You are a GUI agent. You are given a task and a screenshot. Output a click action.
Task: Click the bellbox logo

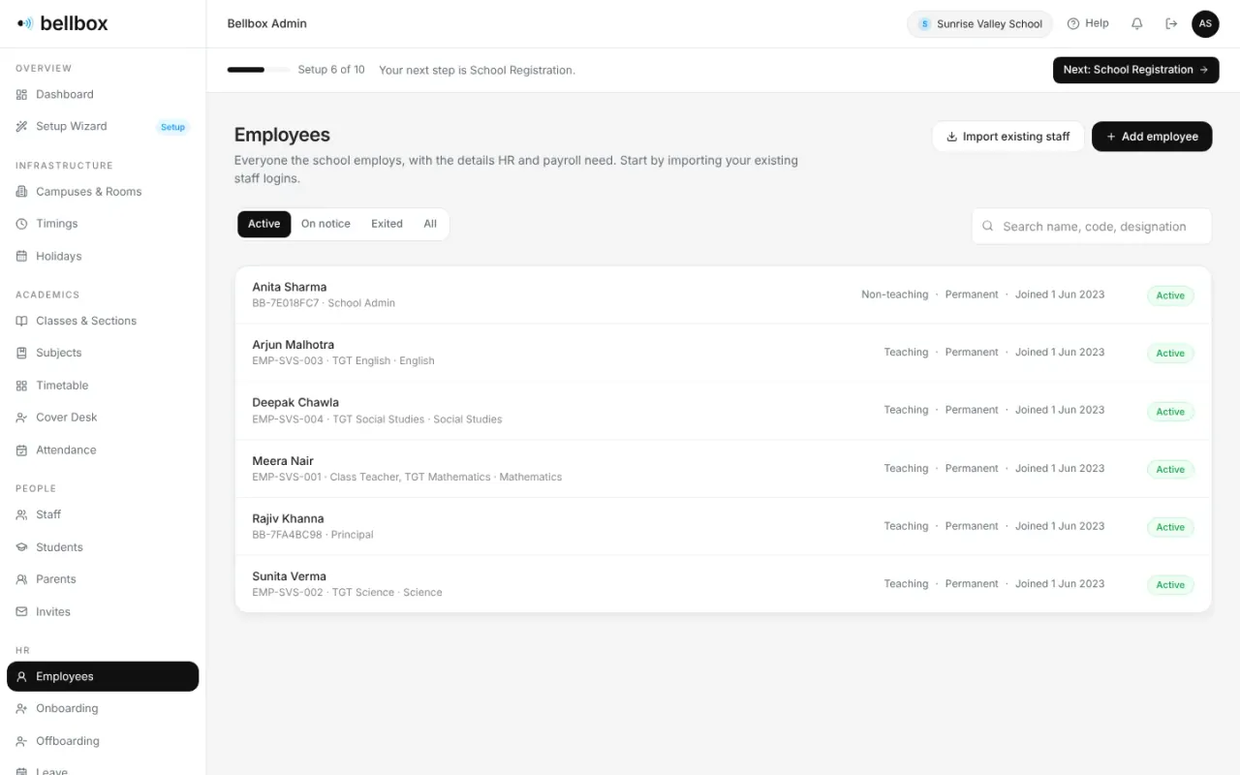click(63, 23)
